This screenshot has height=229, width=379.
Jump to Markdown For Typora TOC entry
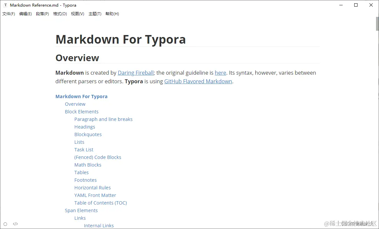point(82,96)
